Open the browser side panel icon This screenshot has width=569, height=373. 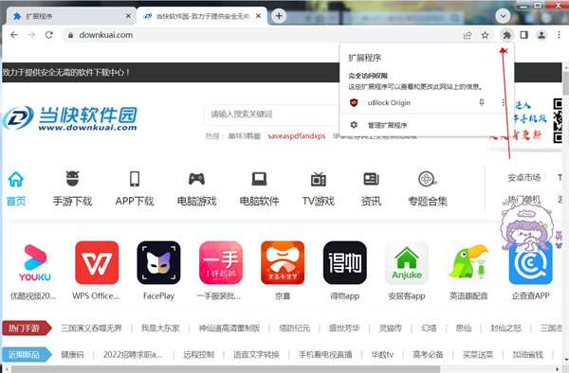[x=524, y=35]
